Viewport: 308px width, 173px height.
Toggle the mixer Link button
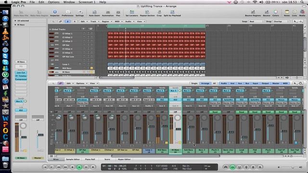61,83
